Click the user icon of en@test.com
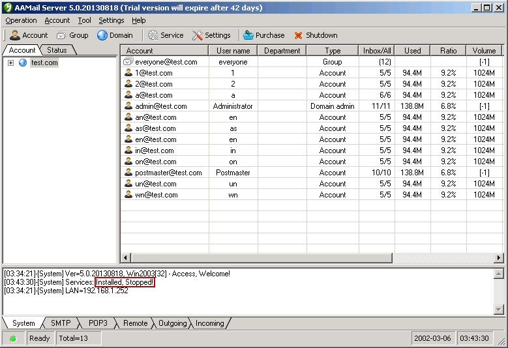The width and height of the screenshot is (508, 348). tap(128, 139)
